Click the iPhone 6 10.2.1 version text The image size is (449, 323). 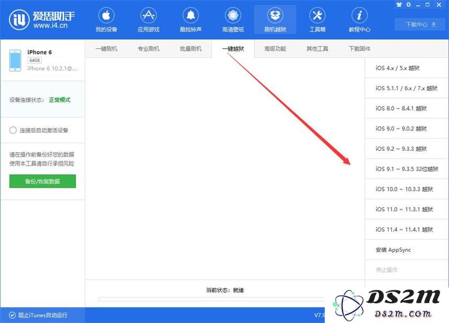click(52, 69)
